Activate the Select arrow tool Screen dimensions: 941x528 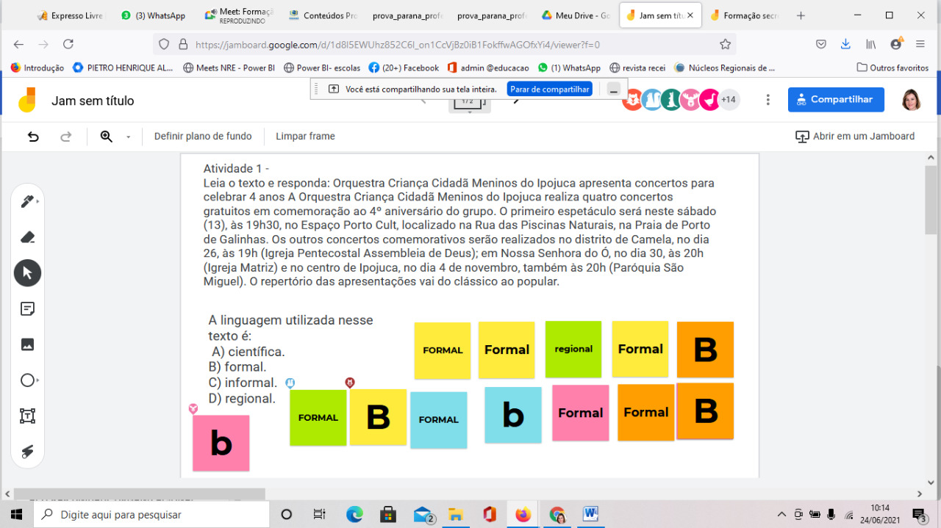coord(28,273)
